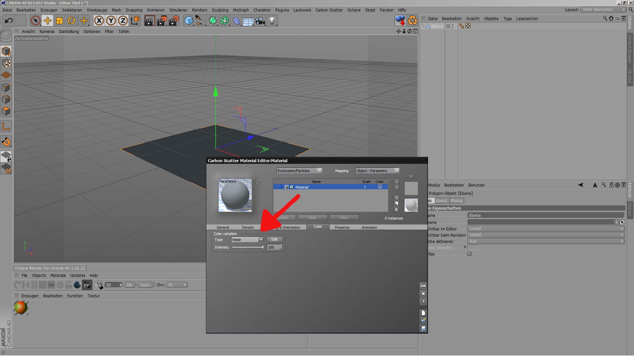
Task: Toggle the Z axis lock
Action: tap(123, 21)
